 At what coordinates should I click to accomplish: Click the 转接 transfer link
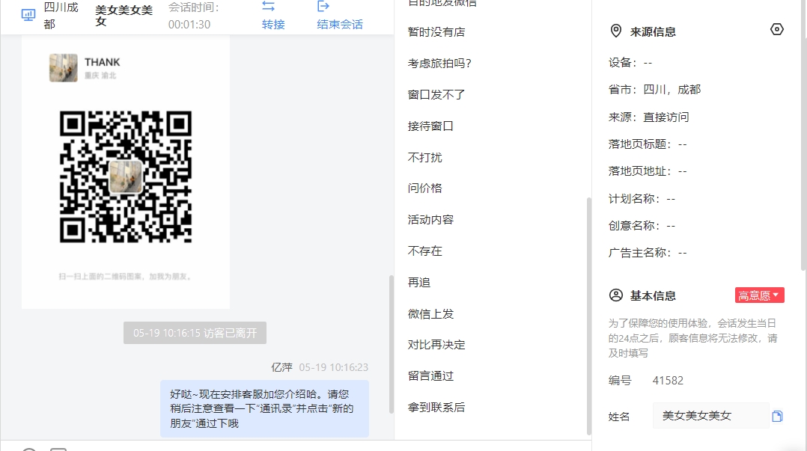272,24
